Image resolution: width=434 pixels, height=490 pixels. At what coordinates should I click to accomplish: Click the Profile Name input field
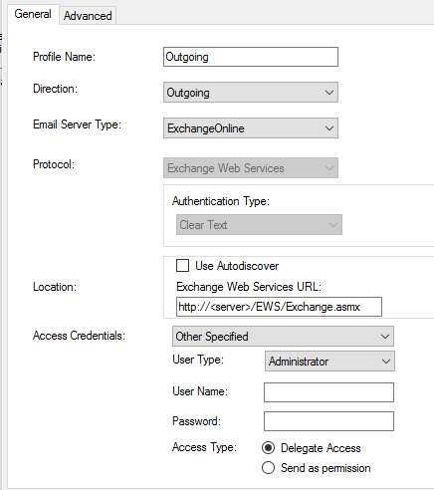(251, 57)
